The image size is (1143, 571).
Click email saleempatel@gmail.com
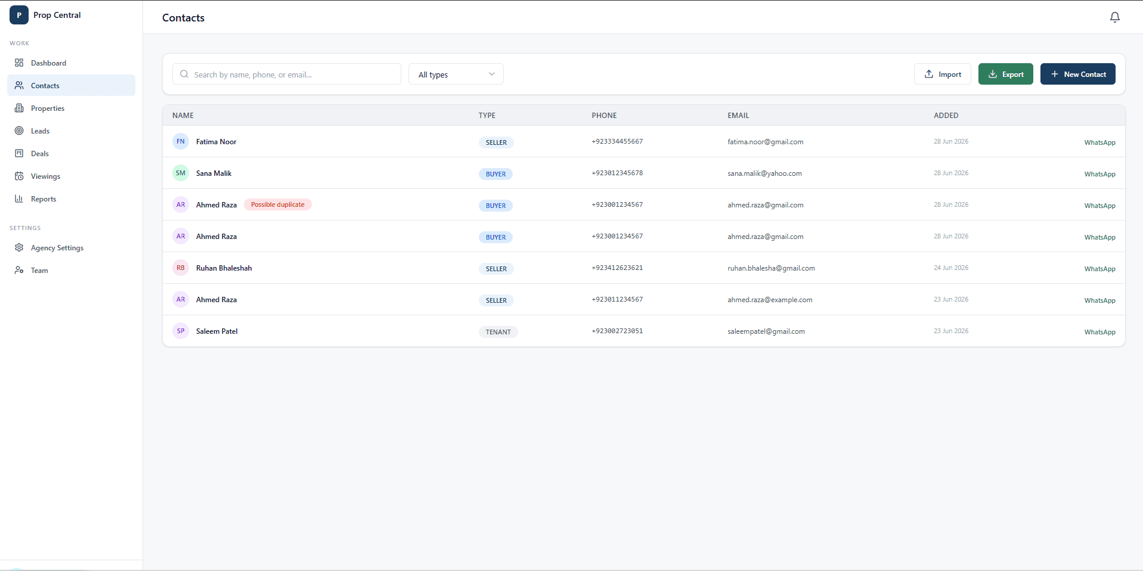coord(766,331)
